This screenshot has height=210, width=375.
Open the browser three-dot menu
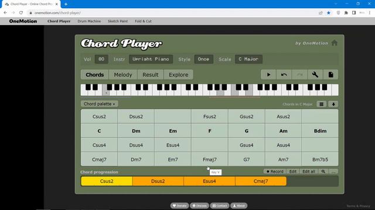(370, 13)
